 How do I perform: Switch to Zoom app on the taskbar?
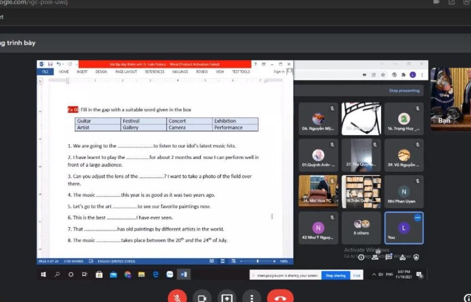click(170, 274)
